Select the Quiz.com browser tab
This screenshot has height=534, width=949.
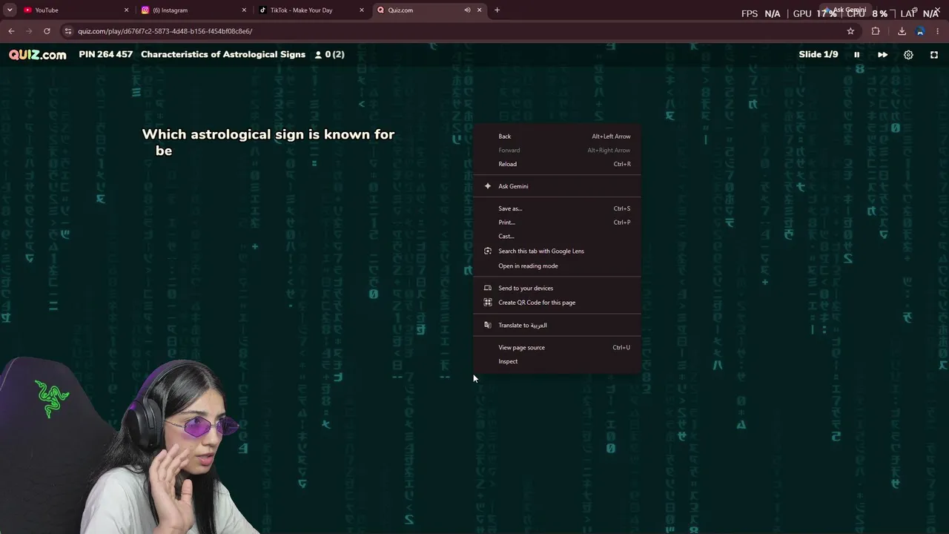coord(429,10)
